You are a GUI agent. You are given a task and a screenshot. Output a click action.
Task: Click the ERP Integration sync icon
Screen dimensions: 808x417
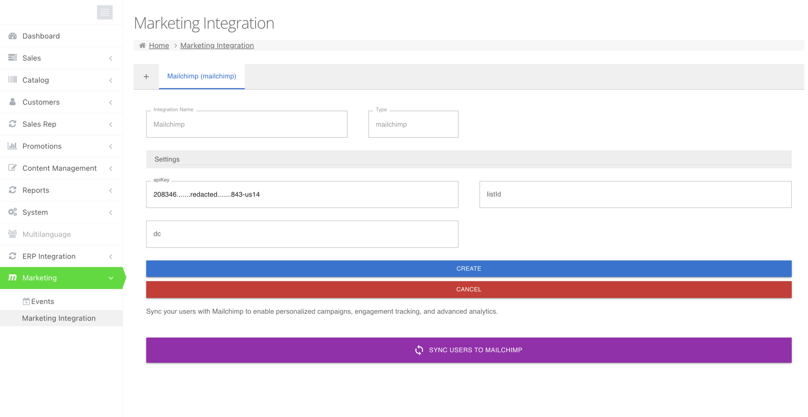[x=12, y=256]
